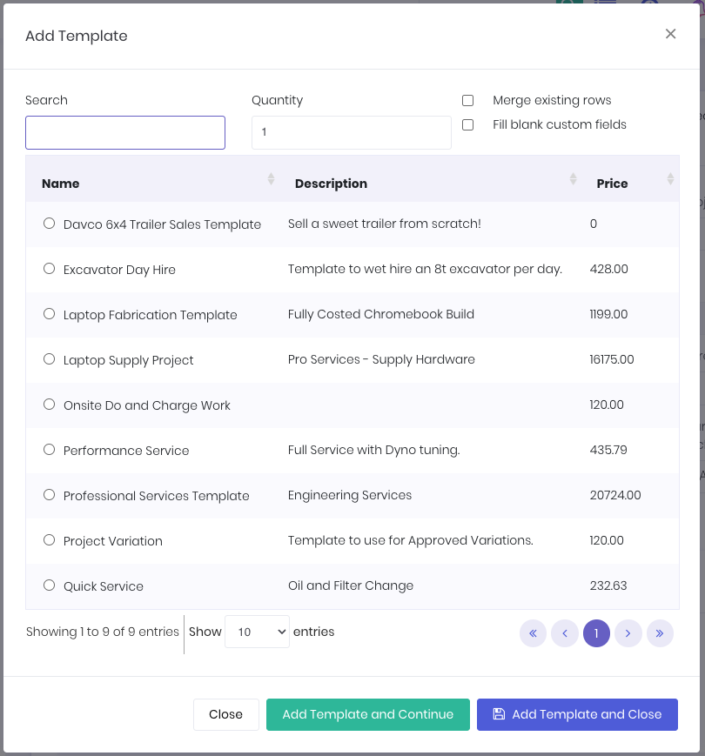Sort the Name column ascending
This screenshot has height=756, width=705.
(270, 178)
